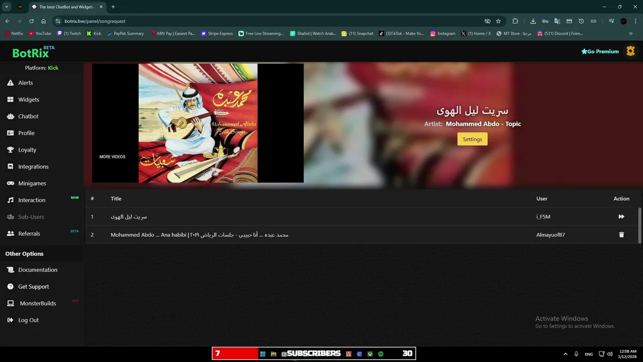Delete the Ana habibi song request
643x362 pixels.
coord(621,235)
